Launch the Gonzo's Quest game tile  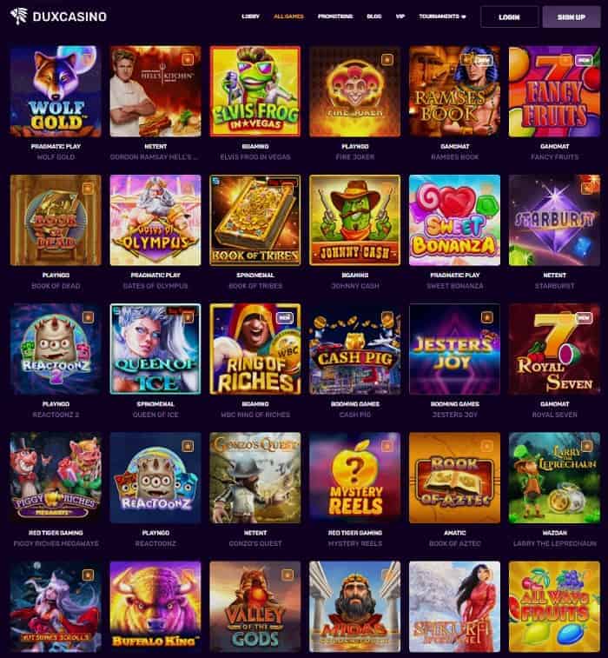pyautogui.click(x=255, y=478)
